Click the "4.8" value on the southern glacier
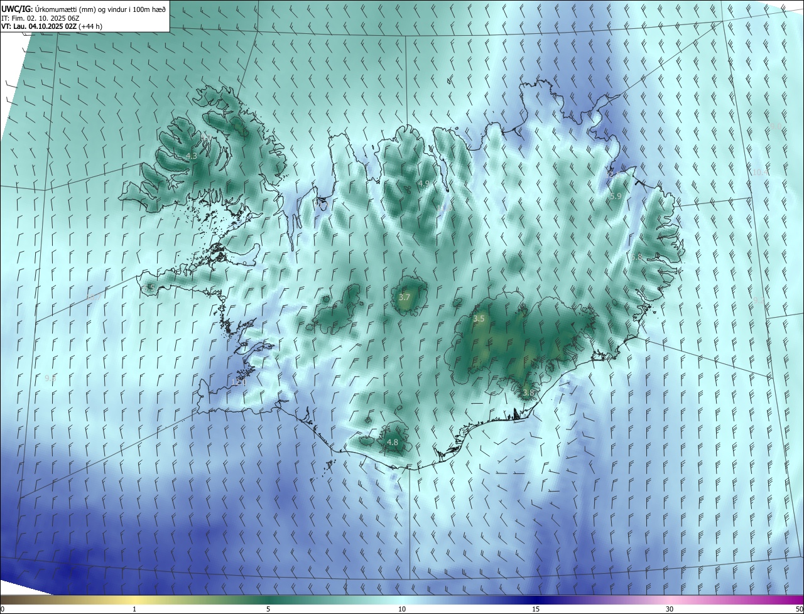804x614 pixels. point(393,443)
